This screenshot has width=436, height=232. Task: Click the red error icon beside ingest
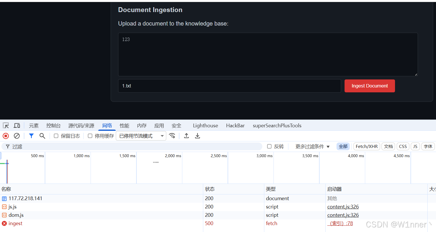pos(4,223)
